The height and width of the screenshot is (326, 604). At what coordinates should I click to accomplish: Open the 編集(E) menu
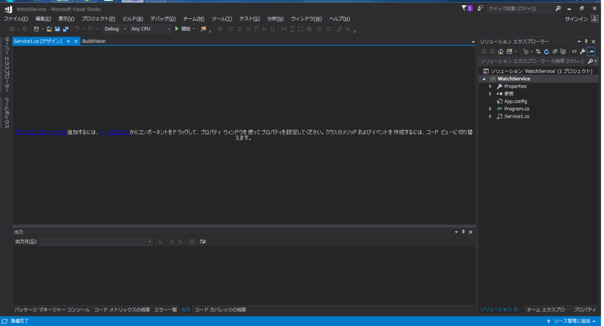coord(43,18)
